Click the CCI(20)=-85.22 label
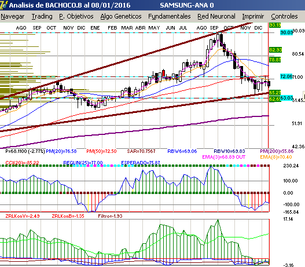 coord(22,163)
